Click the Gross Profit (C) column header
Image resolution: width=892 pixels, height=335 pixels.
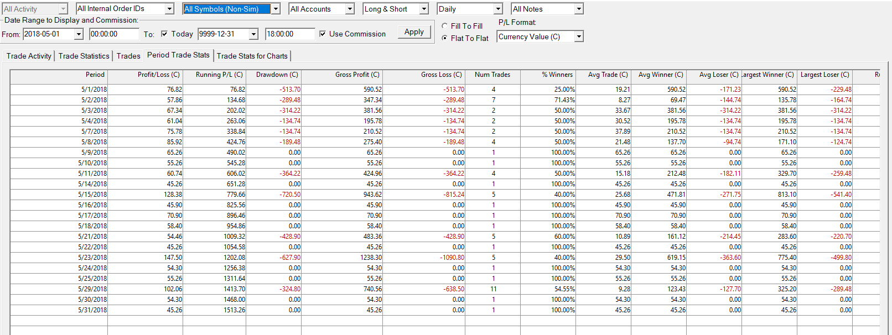coord(341,75)
